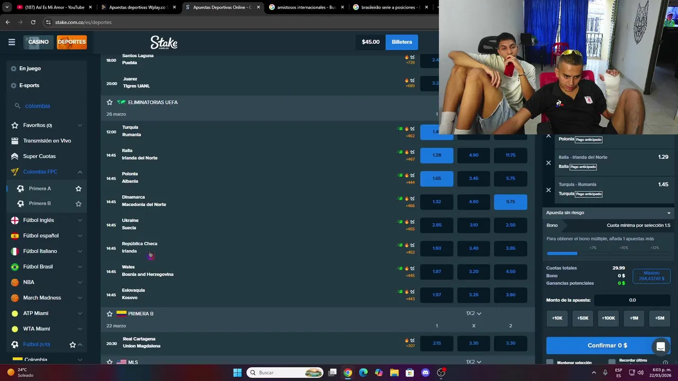Toggle favorite star for Primera B section
This screenshot has width=678, height=381.
click(110, 314)
